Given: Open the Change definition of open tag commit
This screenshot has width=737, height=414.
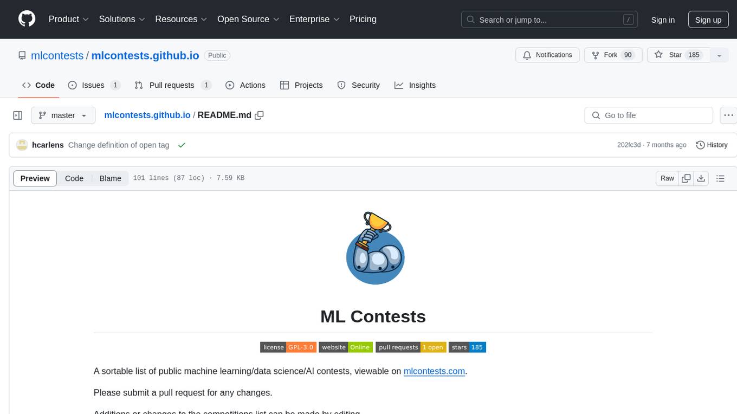Looking at the screenshot, I should pyautogui.click(x=119, y=145).
